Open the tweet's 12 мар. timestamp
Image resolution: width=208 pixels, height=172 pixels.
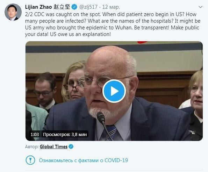(x=111, y=7)
